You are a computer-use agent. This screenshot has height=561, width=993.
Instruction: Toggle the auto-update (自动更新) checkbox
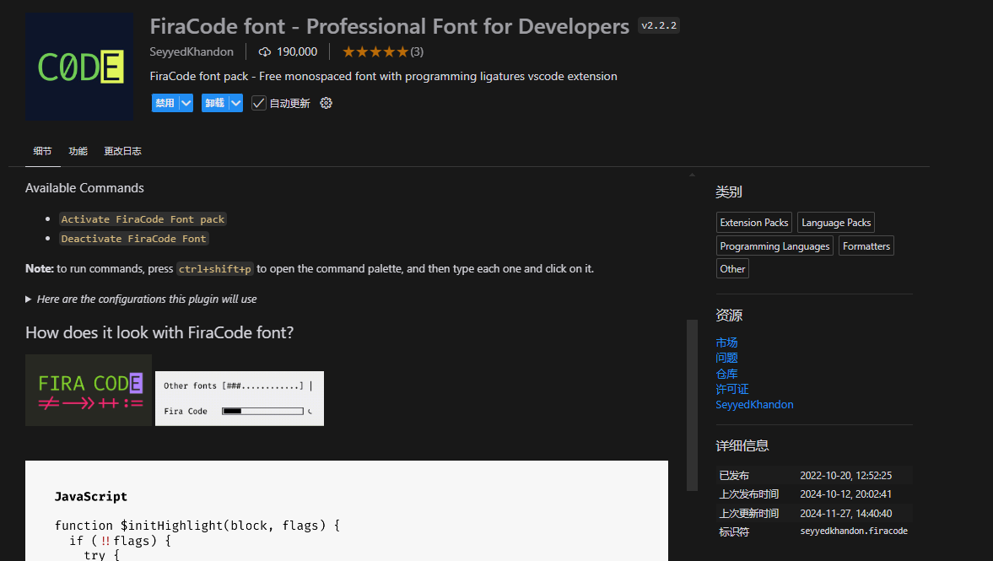click(x=258, y=103)
